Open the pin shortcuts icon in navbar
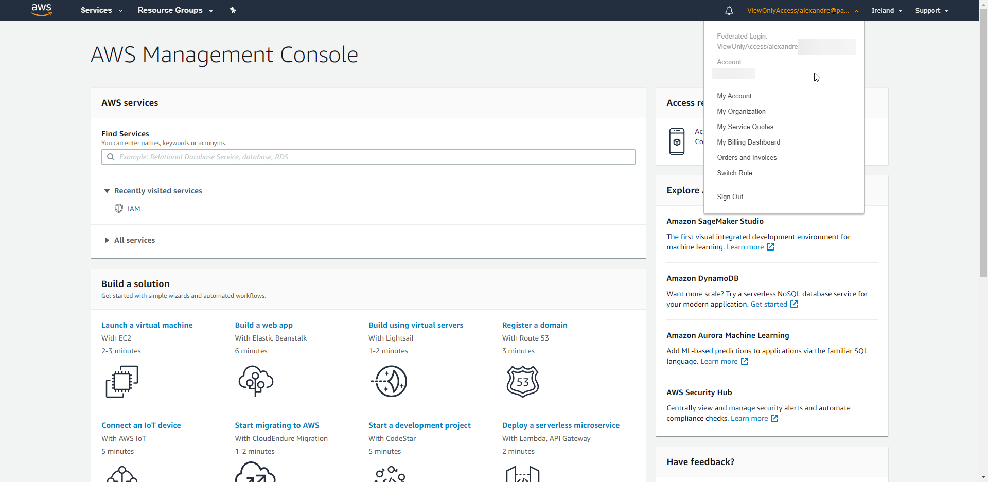Image resolution: width=988 pixels, height=482 pixels. point(233,10)
